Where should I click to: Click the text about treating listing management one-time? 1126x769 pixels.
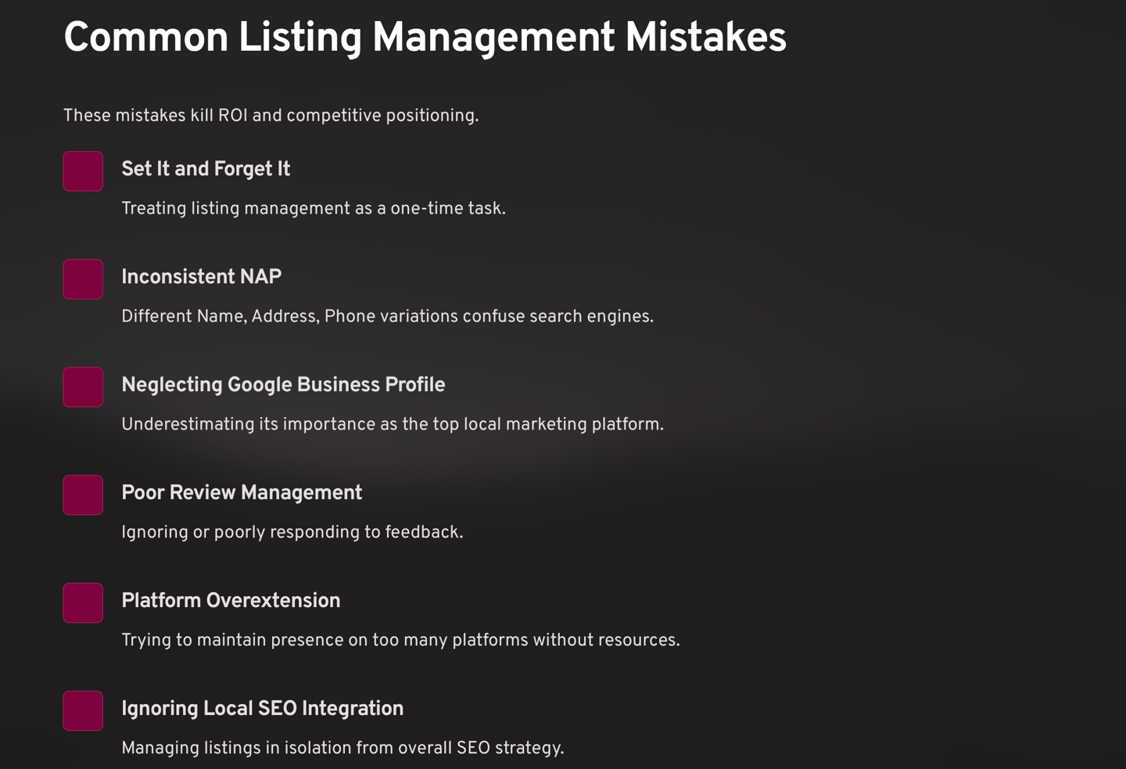pyautogui.click(x=314, y=209)
